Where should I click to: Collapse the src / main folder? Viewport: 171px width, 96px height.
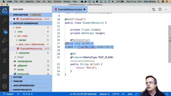pos(15,36)
